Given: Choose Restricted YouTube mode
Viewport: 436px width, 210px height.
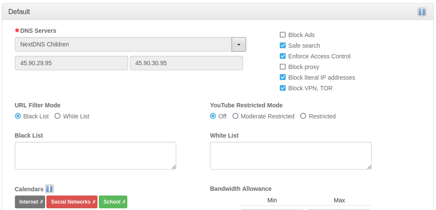Looking at the screenshot, I should [303, 116].
